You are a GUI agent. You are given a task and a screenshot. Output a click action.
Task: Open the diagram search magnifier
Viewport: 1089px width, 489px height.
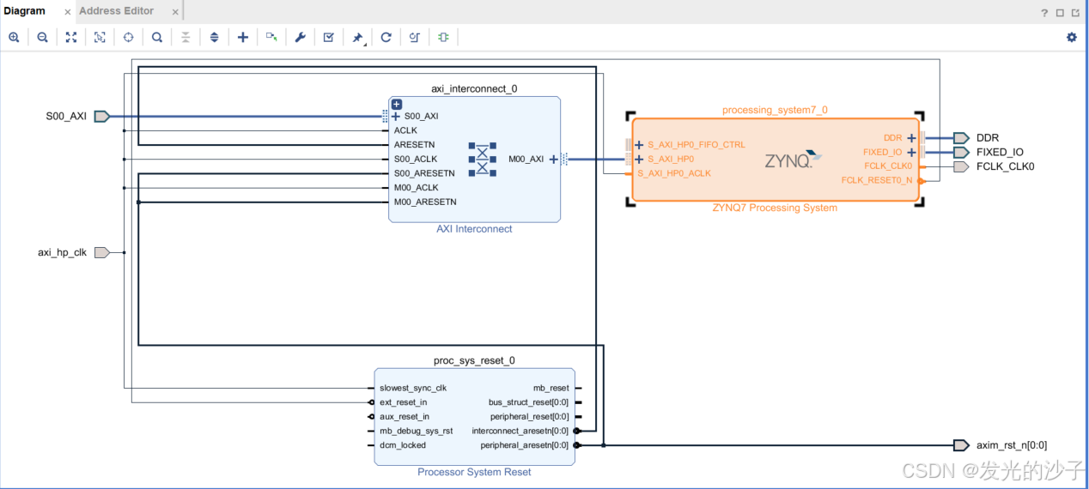click(x=157, y=37)
